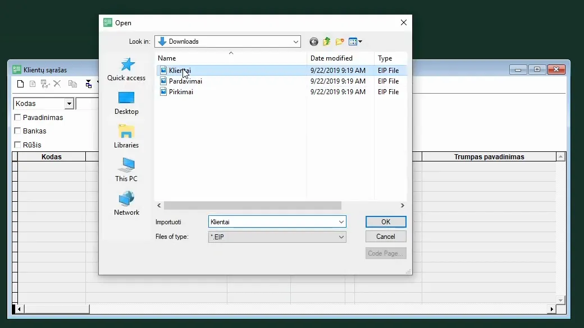Sort files by Date modified column
The width and height of the screenshot is (584, 328).
point(340,58)
